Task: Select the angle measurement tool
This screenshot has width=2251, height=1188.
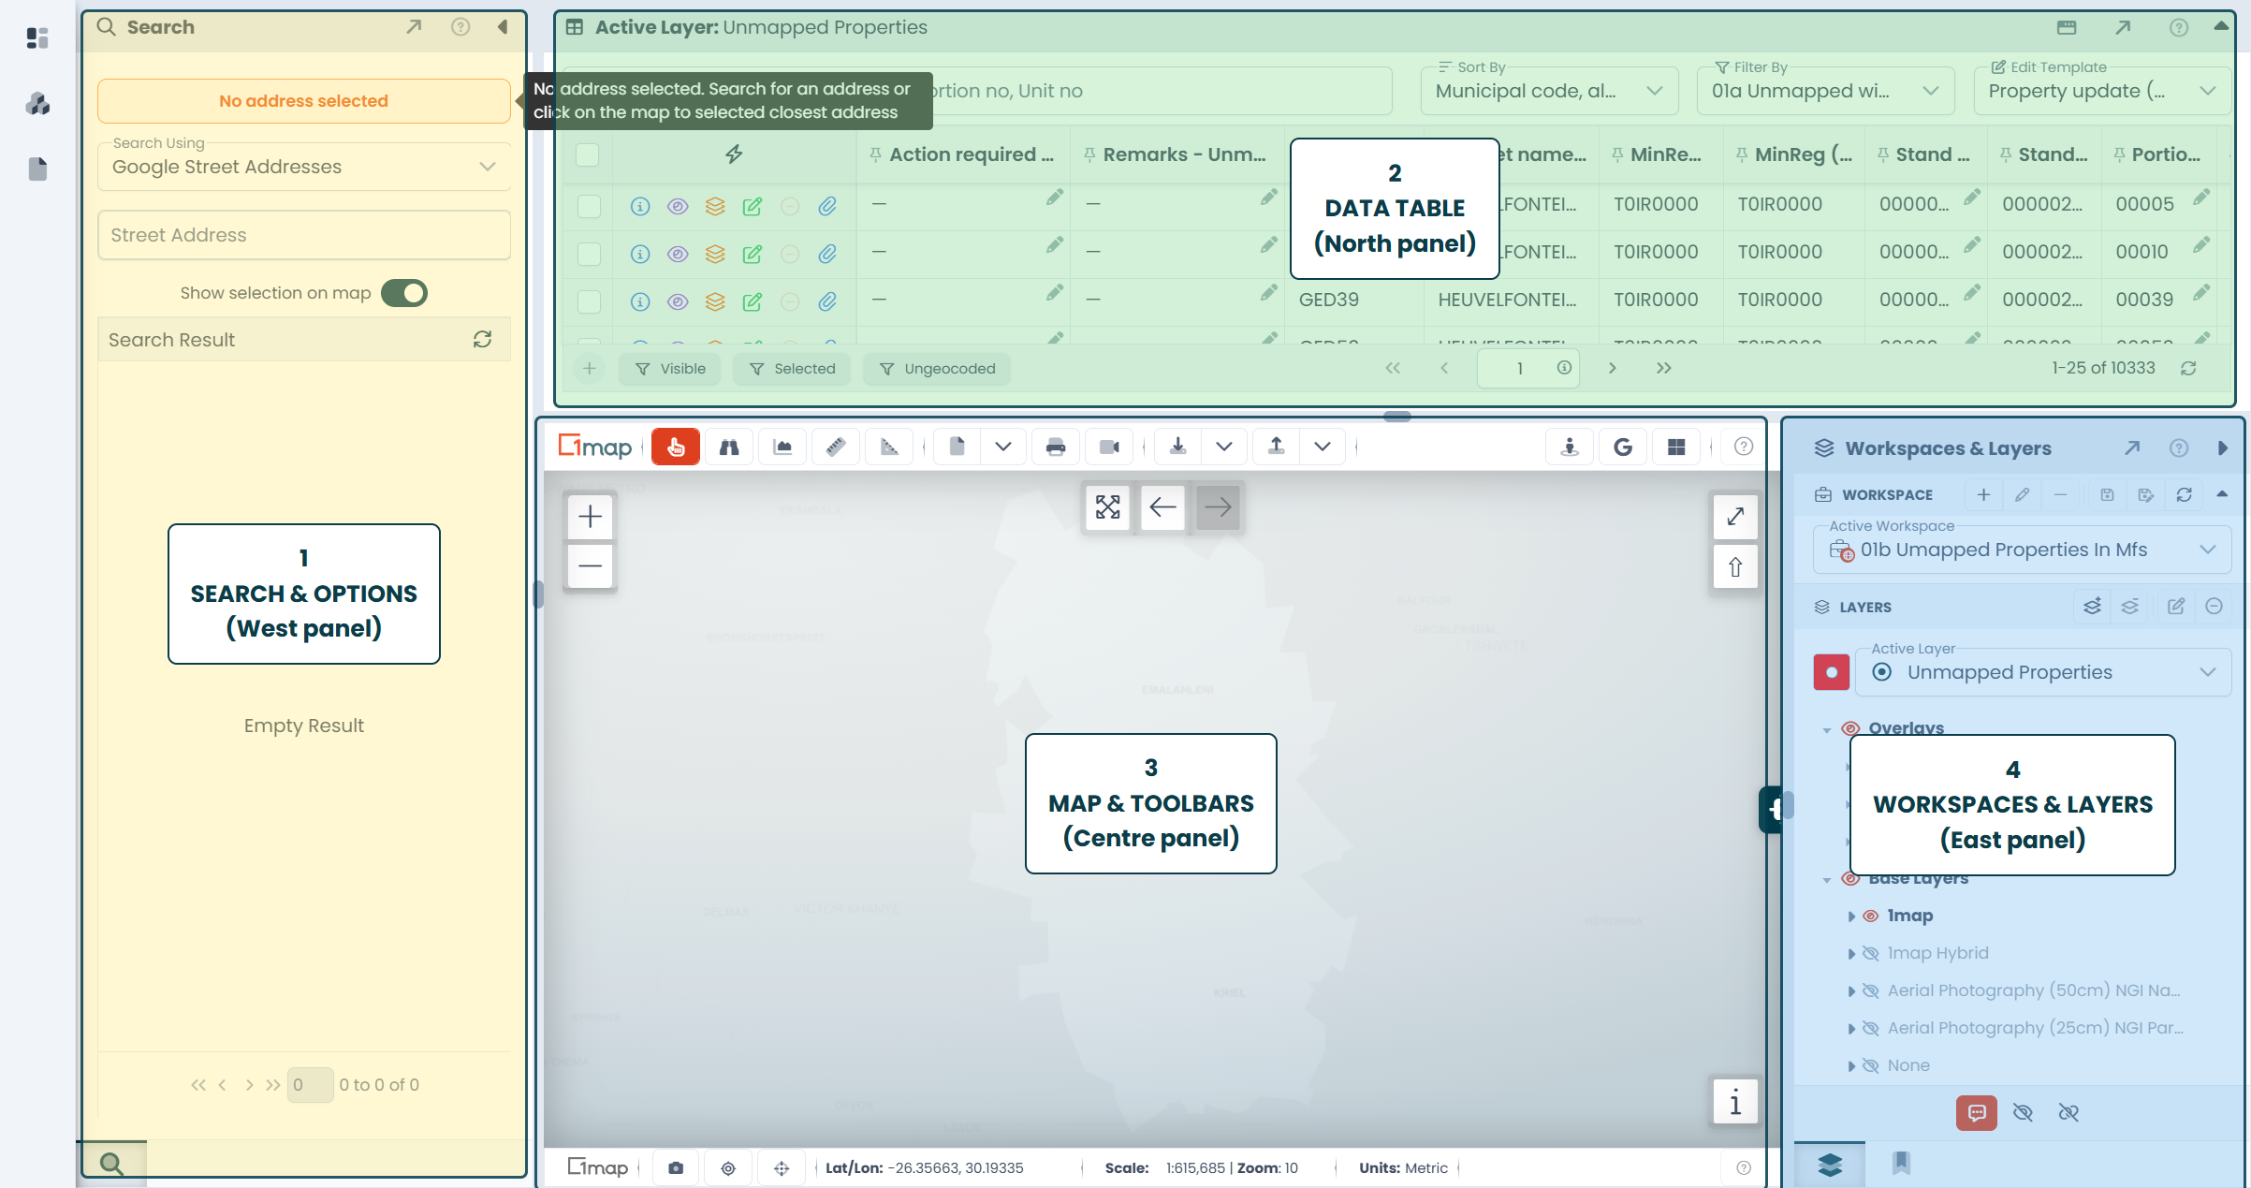Action: click(889, 447)
